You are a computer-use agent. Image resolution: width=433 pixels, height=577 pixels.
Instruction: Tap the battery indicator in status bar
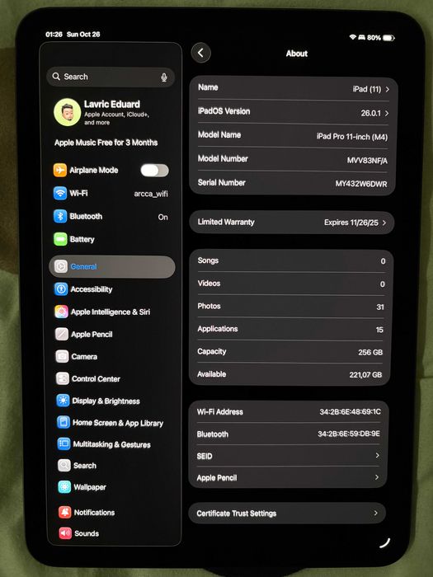coord(388,38)
